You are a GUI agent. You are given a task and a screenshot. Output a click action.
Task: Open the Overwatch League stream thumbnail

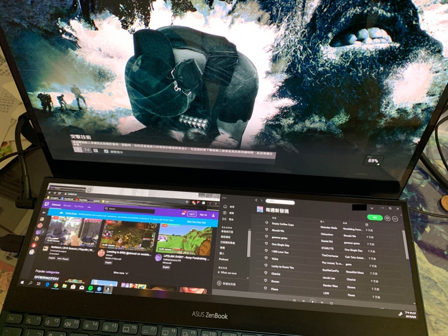coord(73,232)
